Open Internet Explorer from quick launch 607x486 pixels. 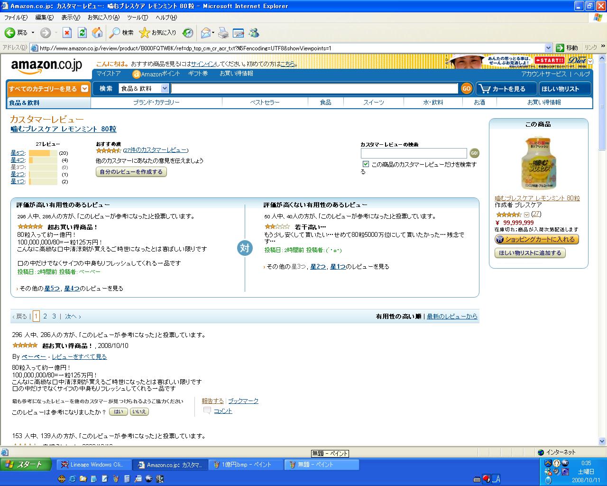[72, 479]
